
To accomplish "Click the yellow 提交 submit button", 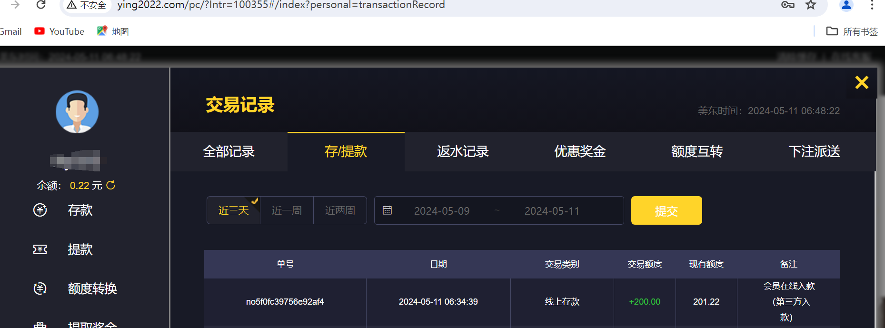I will pos(666,210).
